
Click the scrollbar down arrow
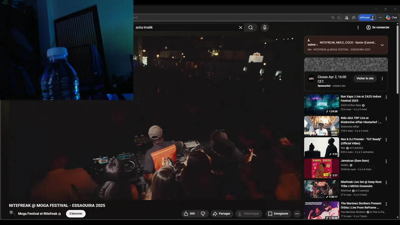click(x=397, y=217)
